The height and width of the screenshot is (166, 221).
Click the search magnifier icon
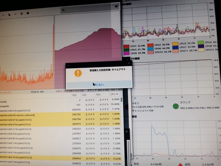click(x=63, y=10)
